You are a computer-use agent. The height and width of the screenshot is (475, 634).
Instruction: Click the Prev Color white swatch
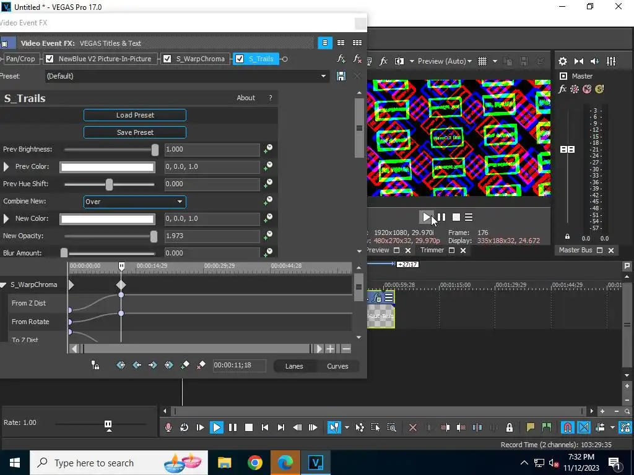click(x=108, y=167)
